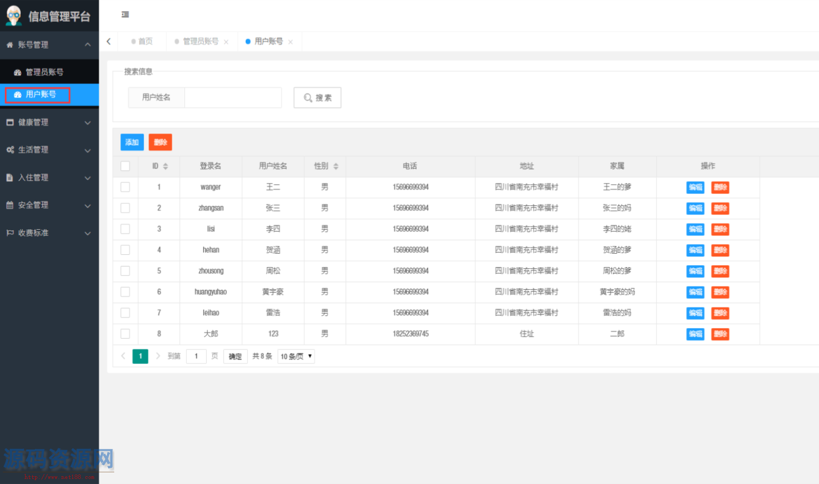Image resolution: width=819 pixels, height=484 pixels.
Task: Check the row for wanger
Action: 125,187
